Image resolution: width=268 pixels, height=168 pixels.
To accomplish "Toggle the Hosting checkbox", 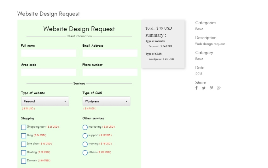I will [x=24, y=153].
